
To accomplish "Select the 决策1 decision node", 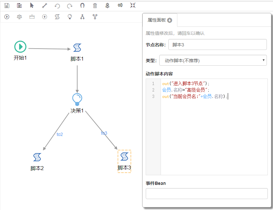I will [x=77, y=100].
